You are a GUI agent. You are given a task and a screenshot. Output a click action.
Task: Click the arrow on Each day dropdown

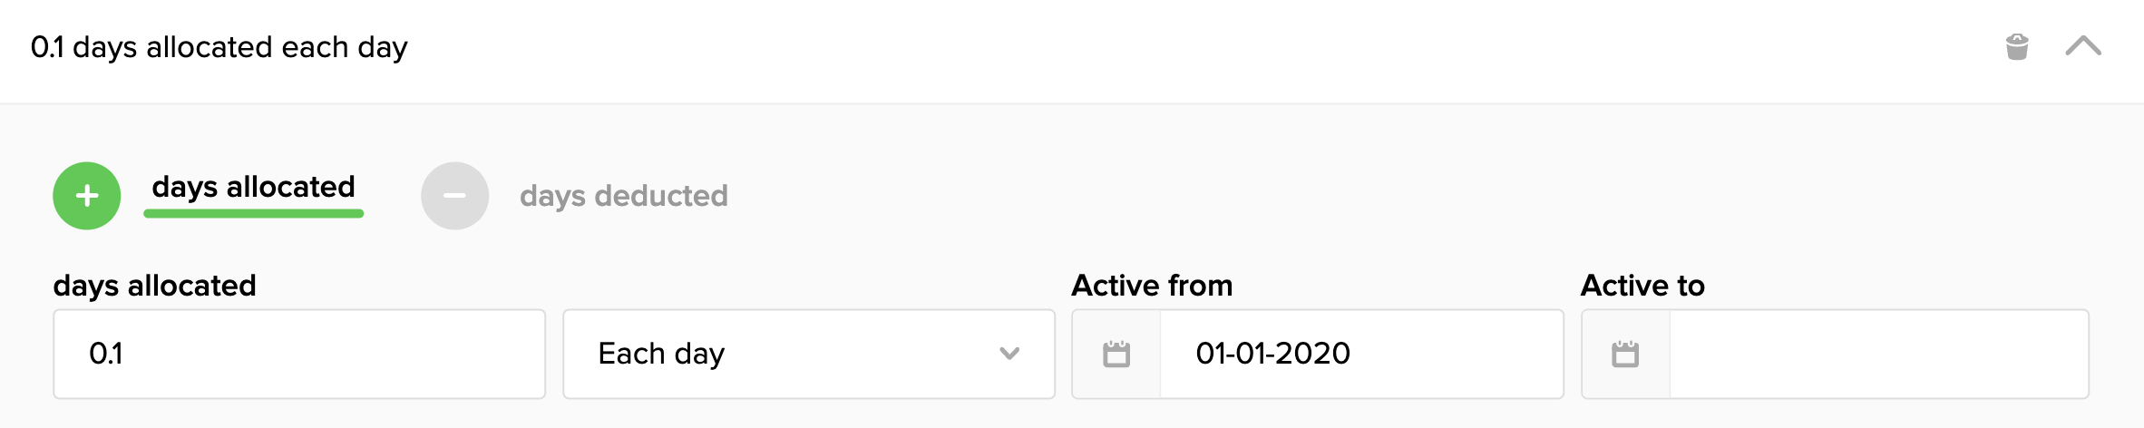[1009, 354]
